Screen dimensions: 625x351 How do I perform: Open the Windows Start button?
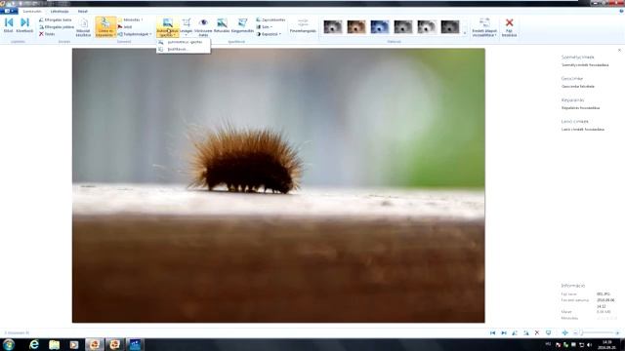tap(9, 344)
